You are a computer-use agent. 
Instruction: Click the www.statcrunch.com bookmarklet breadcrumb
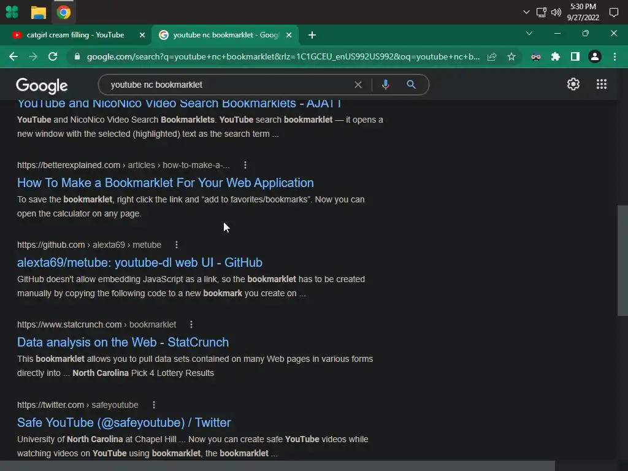click(x=96, y=324)
